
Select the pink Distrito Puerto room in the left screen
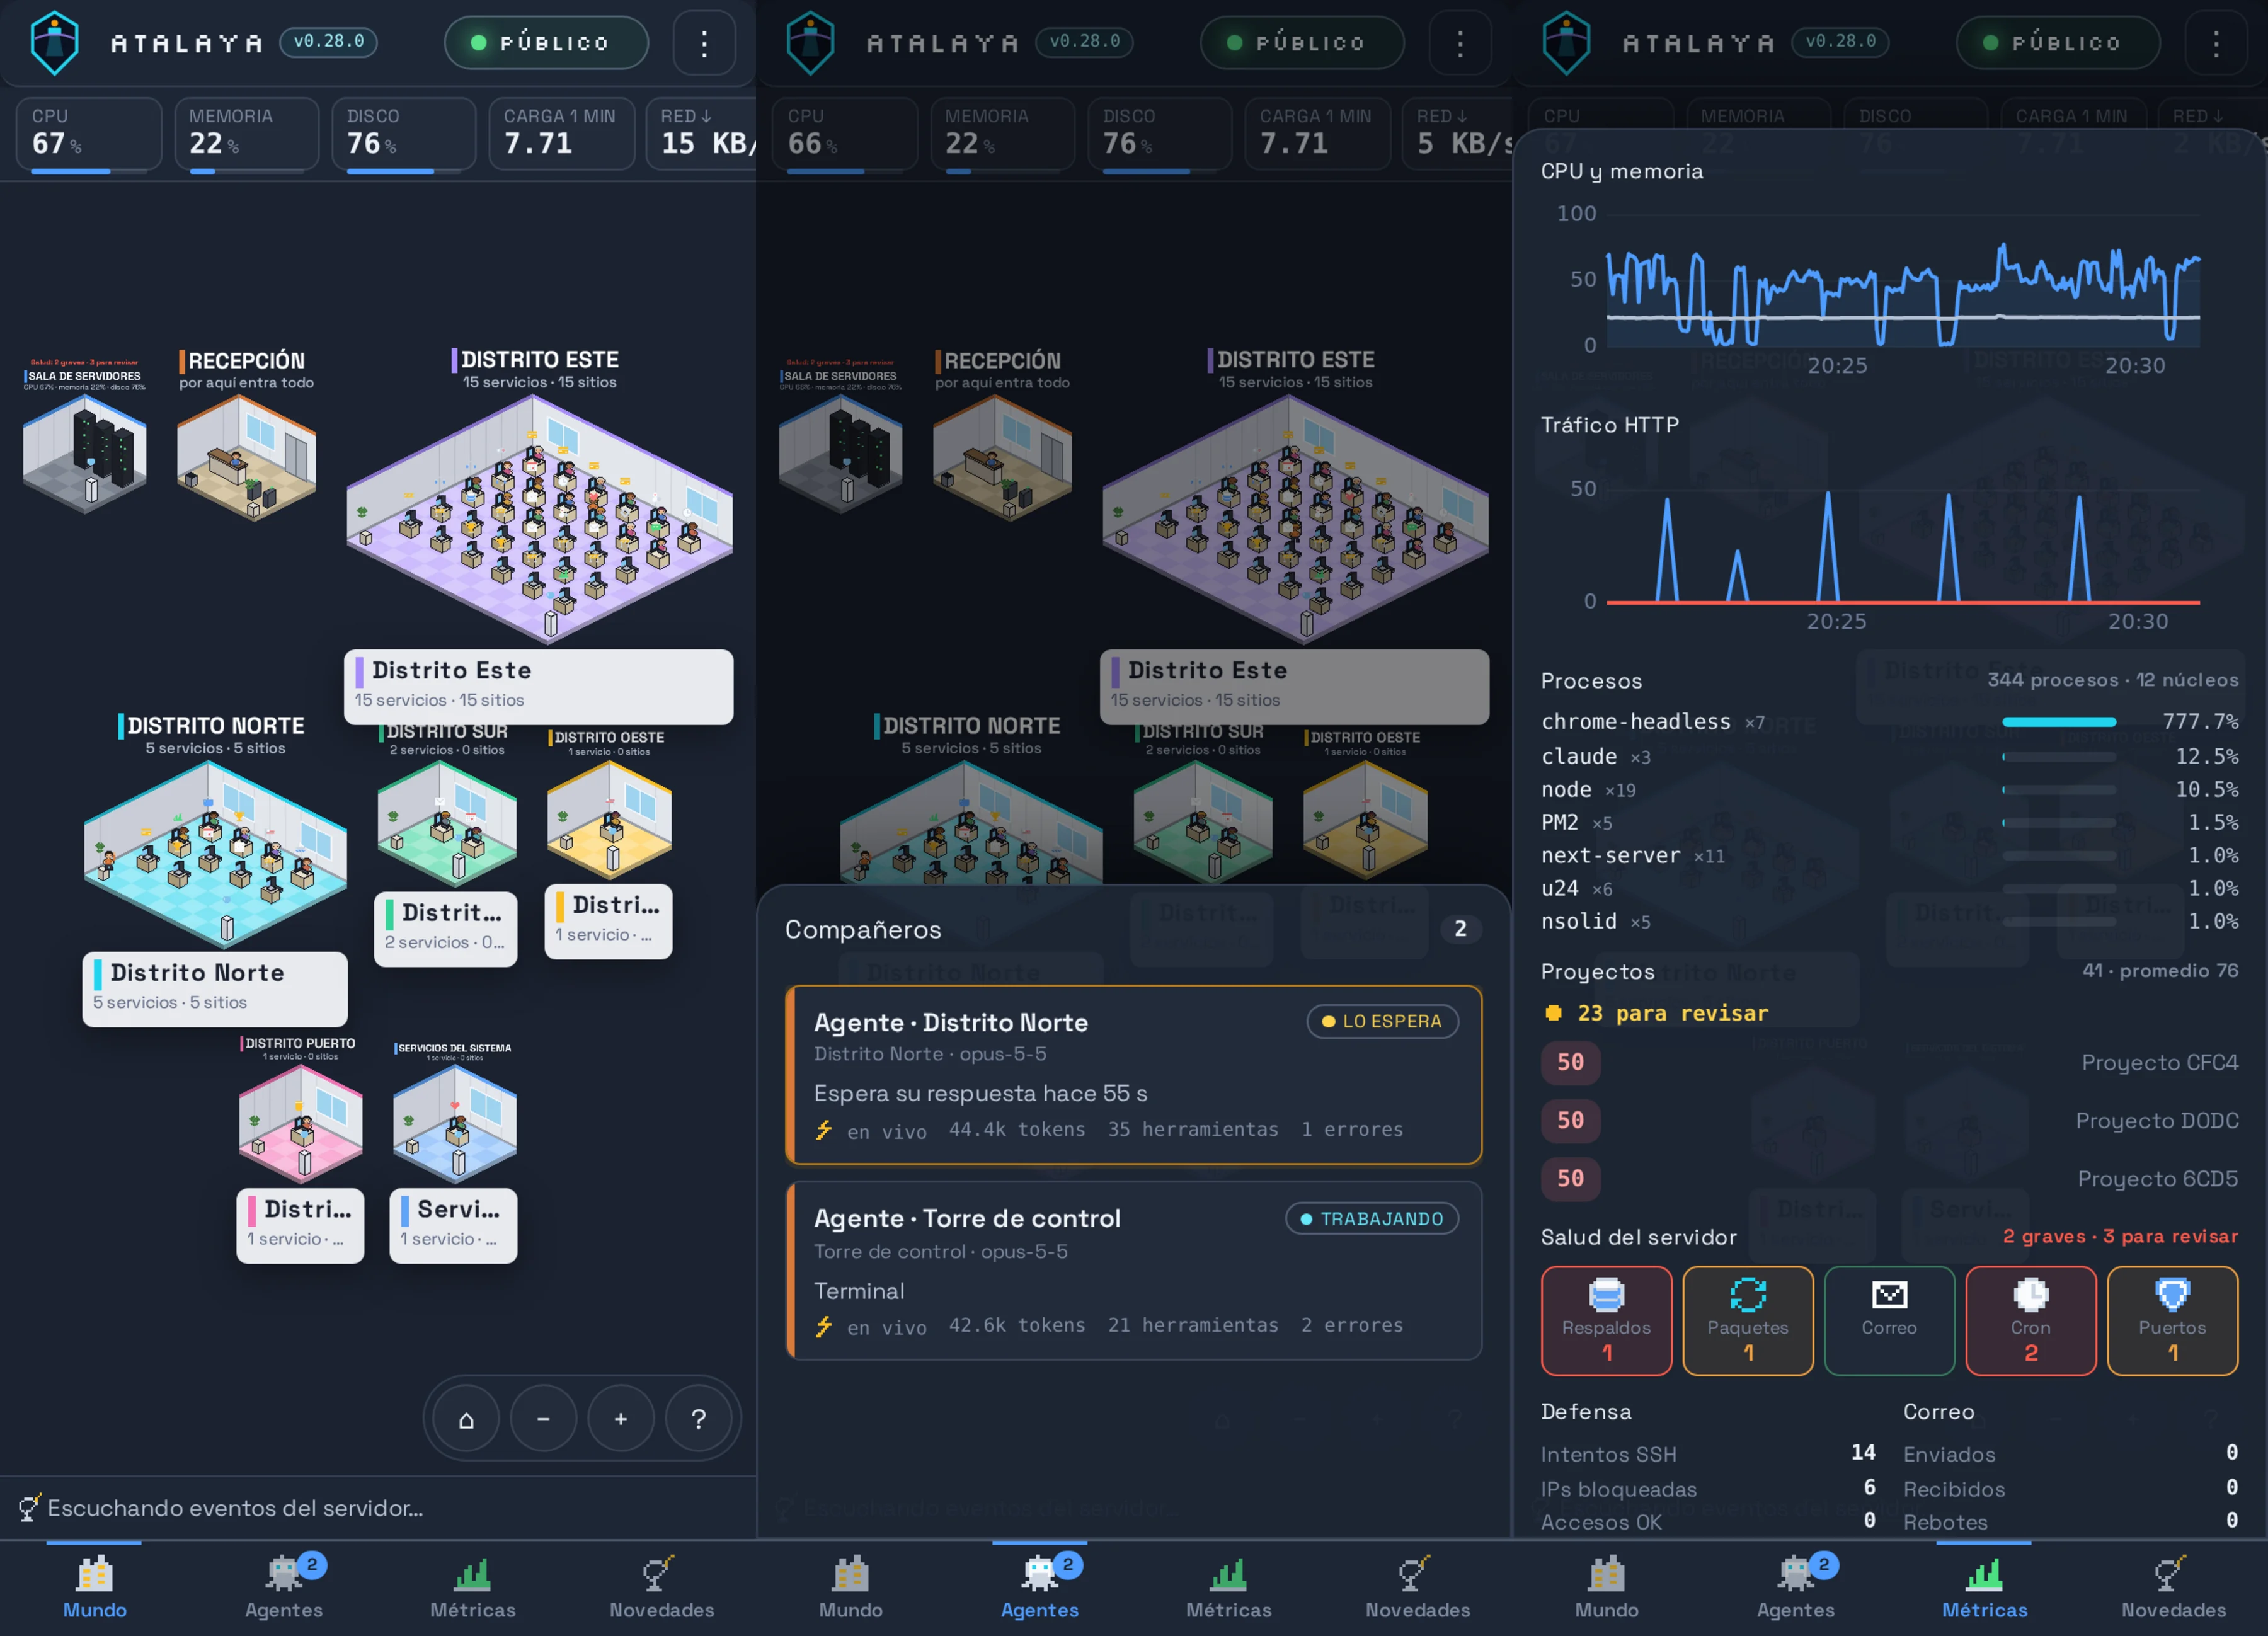click(x=300, y=1124)
